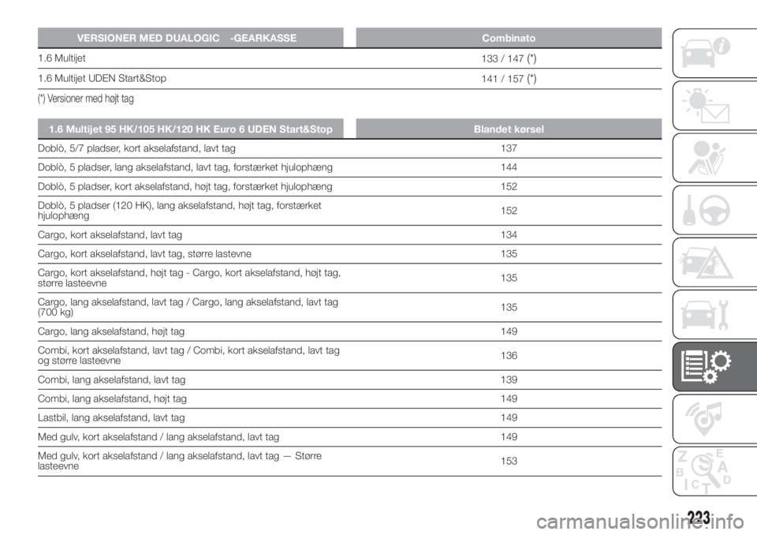Click the '1.6 Multijet 95 HK/105 HK/120 HK Euro 6' header

[190, 129]
